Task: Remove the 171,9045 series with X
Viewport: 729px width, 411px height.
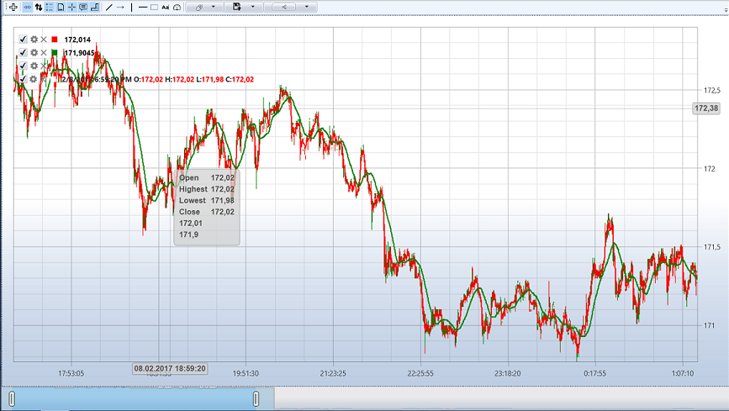Action: click(x=44, y=53)
